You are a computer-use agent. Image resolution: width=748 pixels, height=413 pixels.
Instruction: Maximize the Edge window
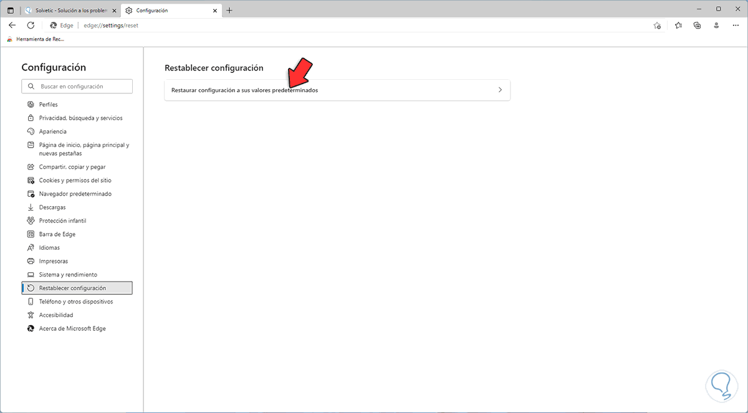(718, 9)
